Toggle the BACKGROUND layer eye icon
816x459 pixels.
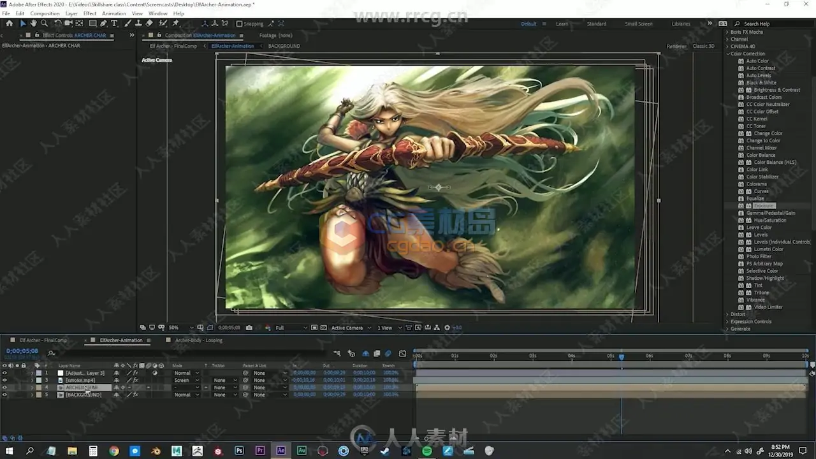pyautogui.click(x=4, y=395)
